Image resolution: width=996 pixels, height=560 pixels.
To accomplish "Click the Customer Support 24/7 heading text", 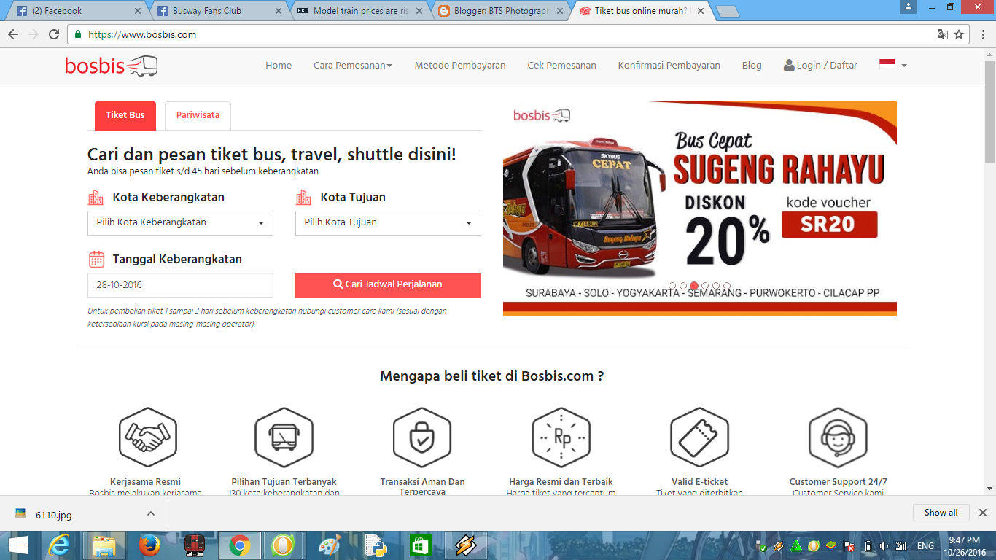I will point(838,482).
